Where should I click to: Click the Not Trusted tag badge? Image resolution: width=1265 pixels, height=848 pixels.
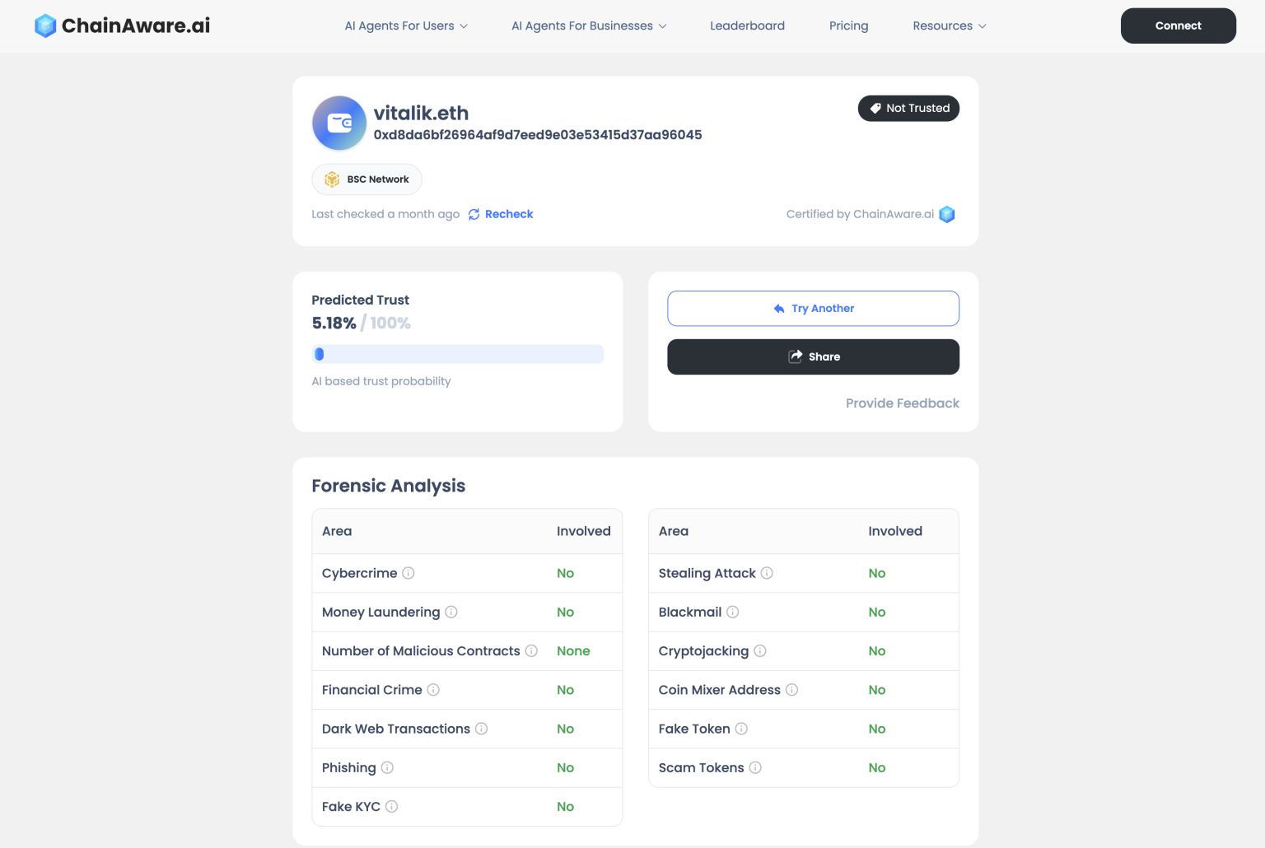[908, 109]
